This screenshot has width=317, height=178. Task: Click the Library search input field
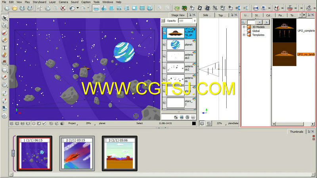pyautogui.click(x=251, y=22)
